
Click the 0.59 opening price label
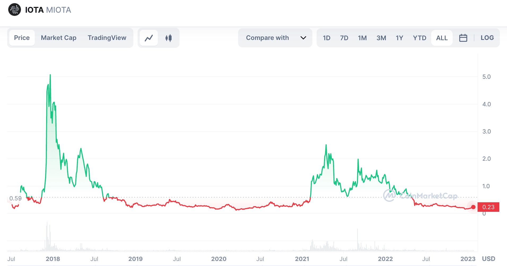pos(15,198)
